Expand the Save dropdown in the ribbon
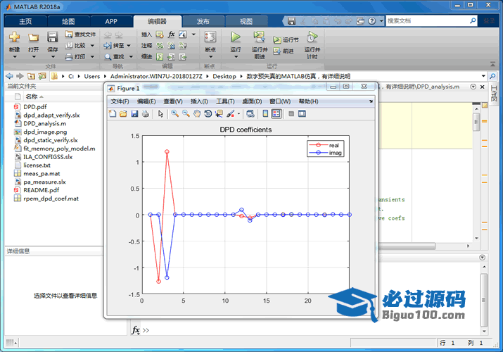The image size is (503, 352). coord(53,51)
